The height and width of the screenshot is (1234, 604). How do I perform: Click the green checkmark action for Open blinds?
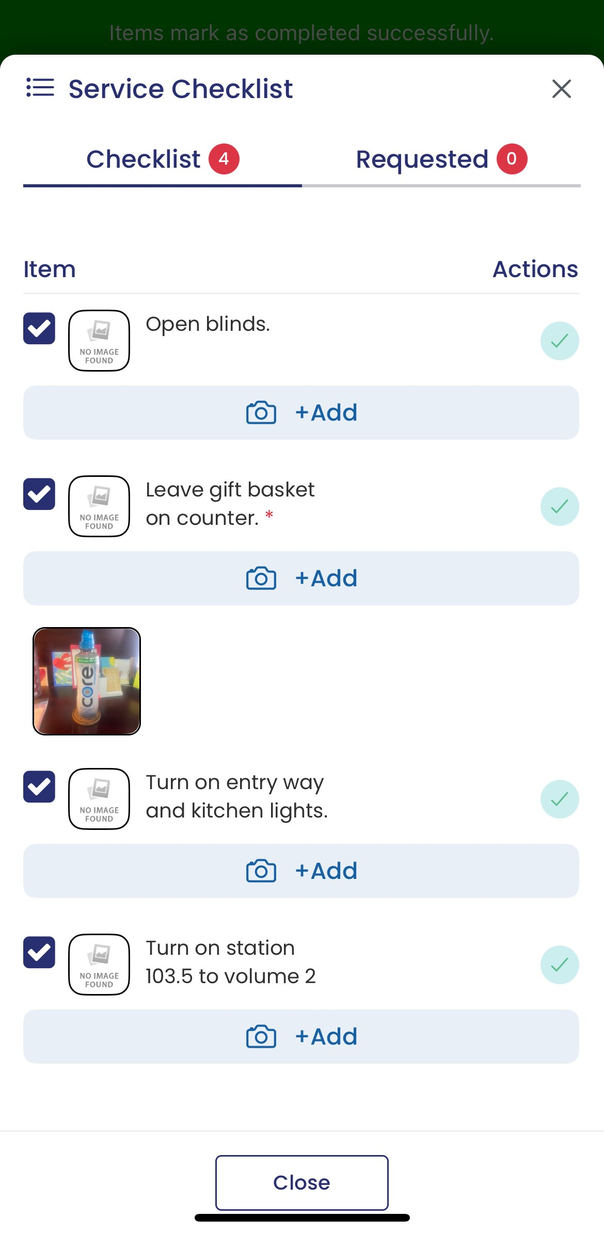560,341
